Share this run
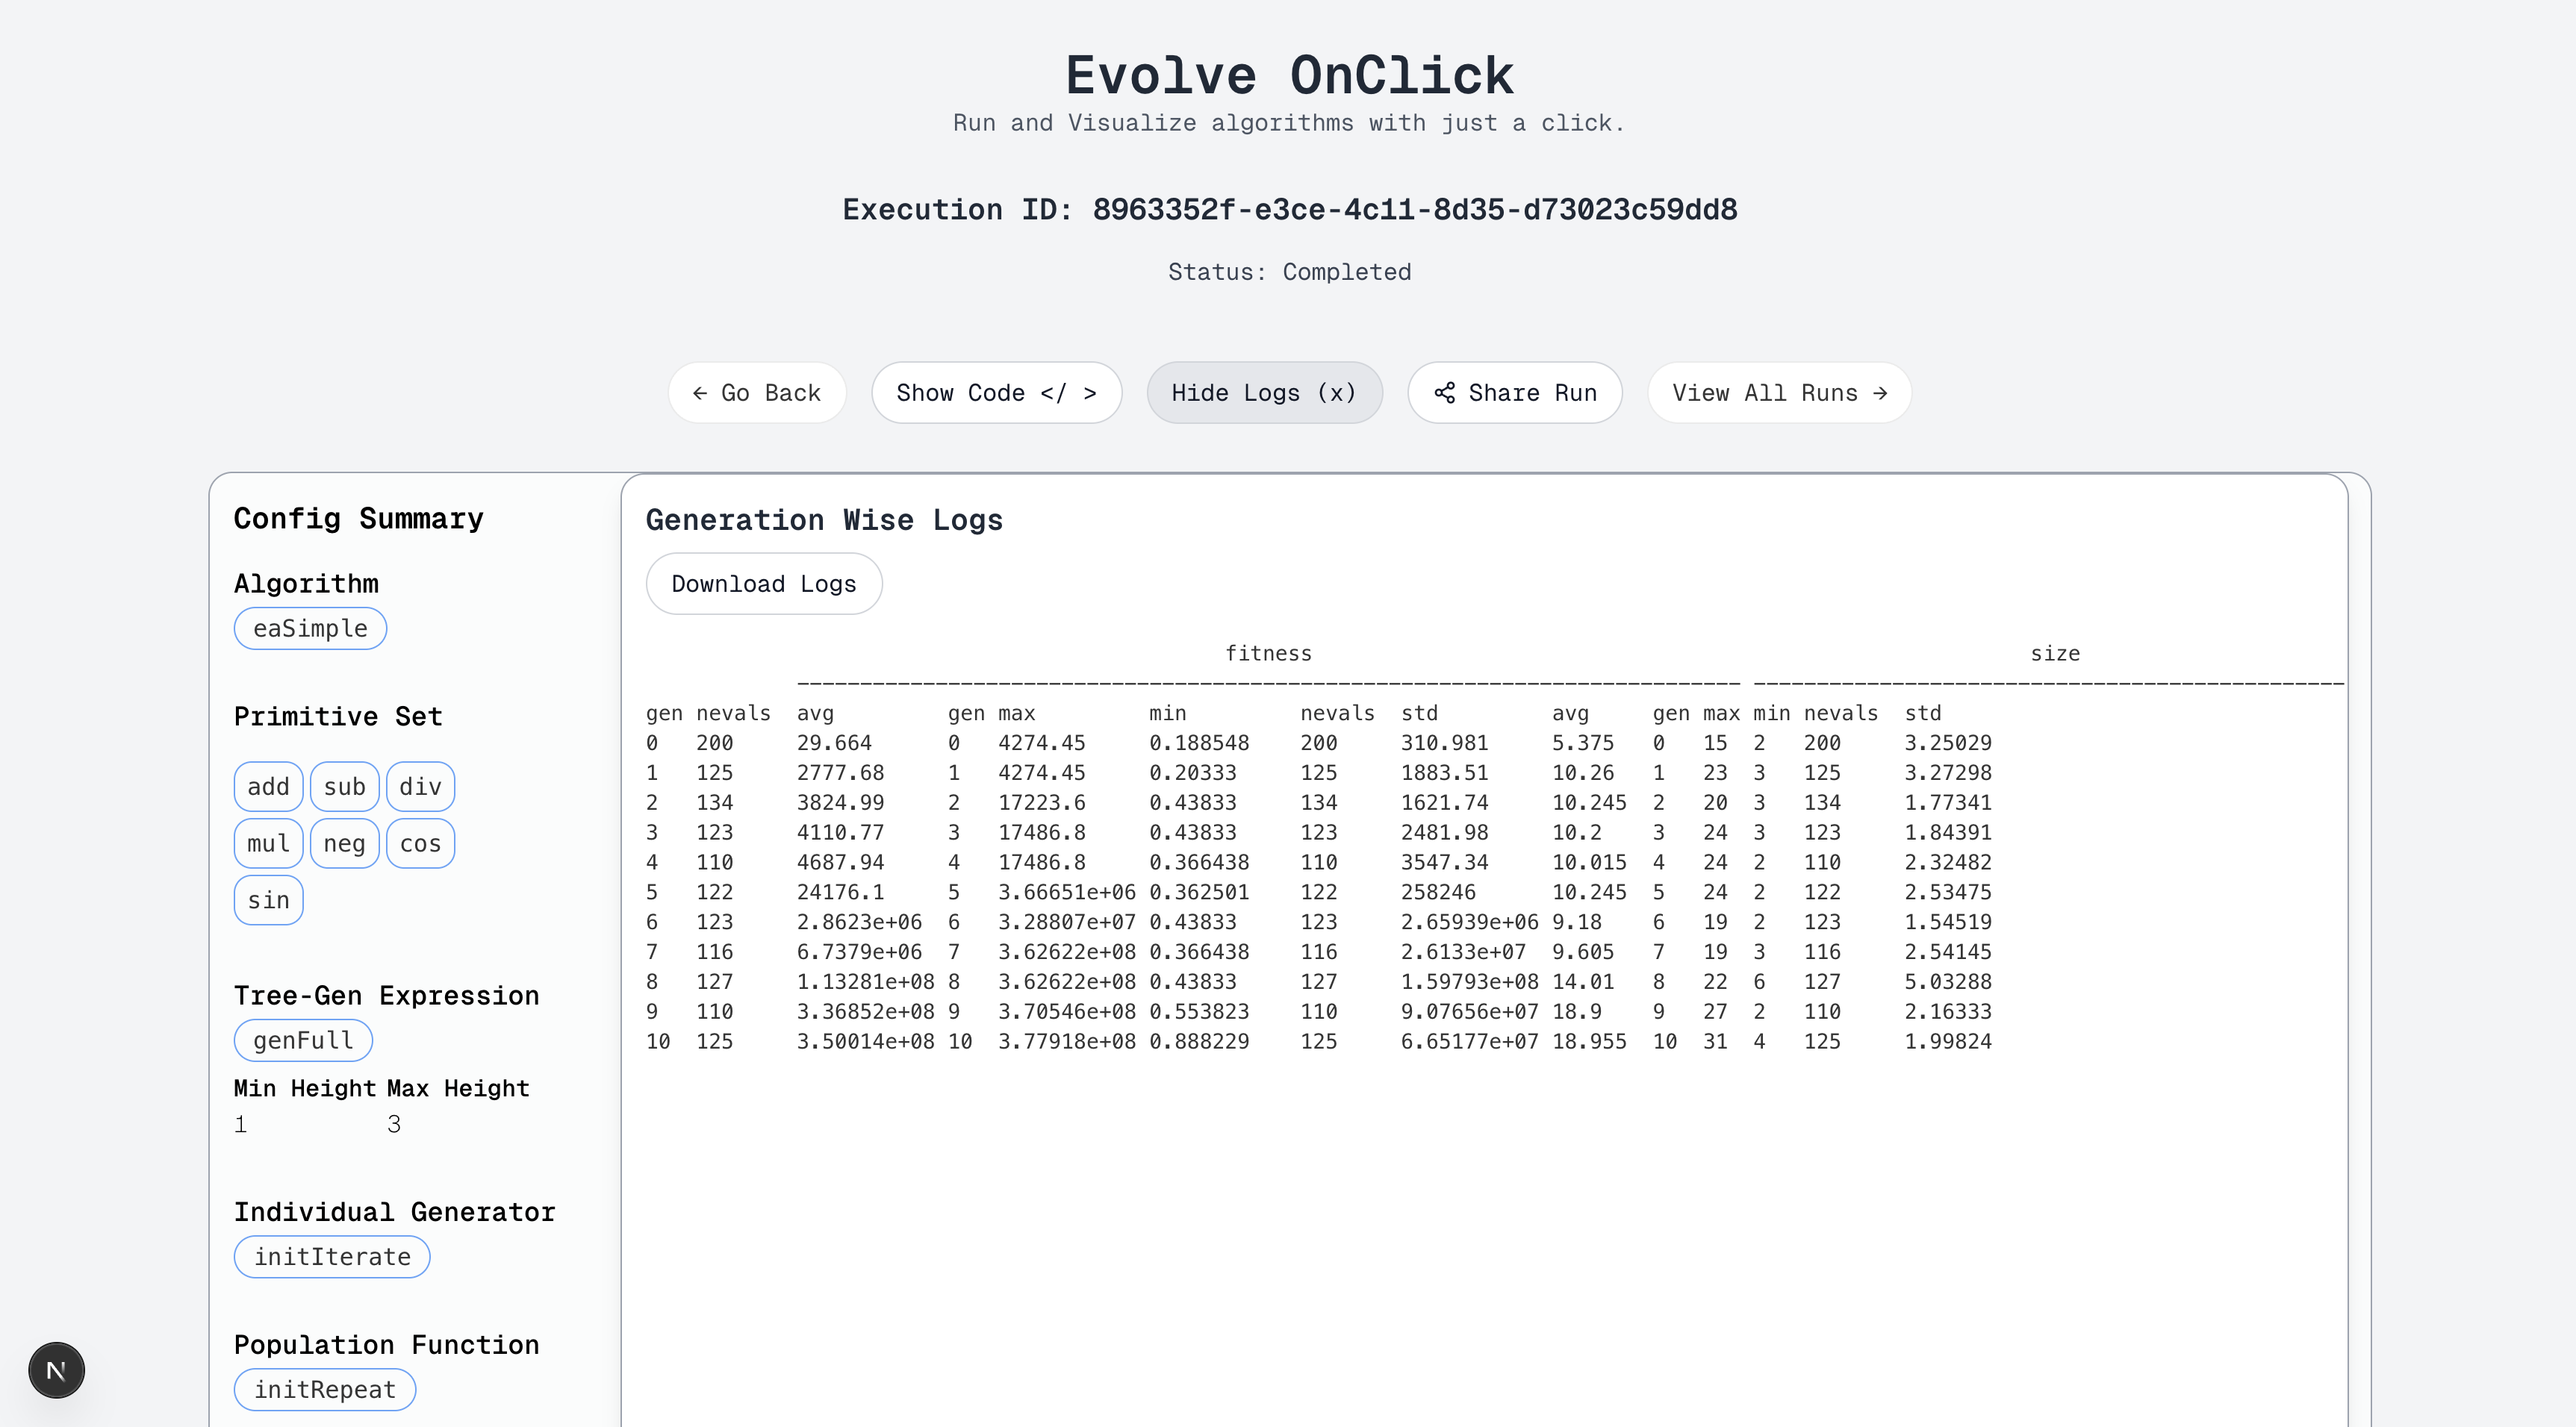The image size is (2576, 1427). coord(1515,393)
